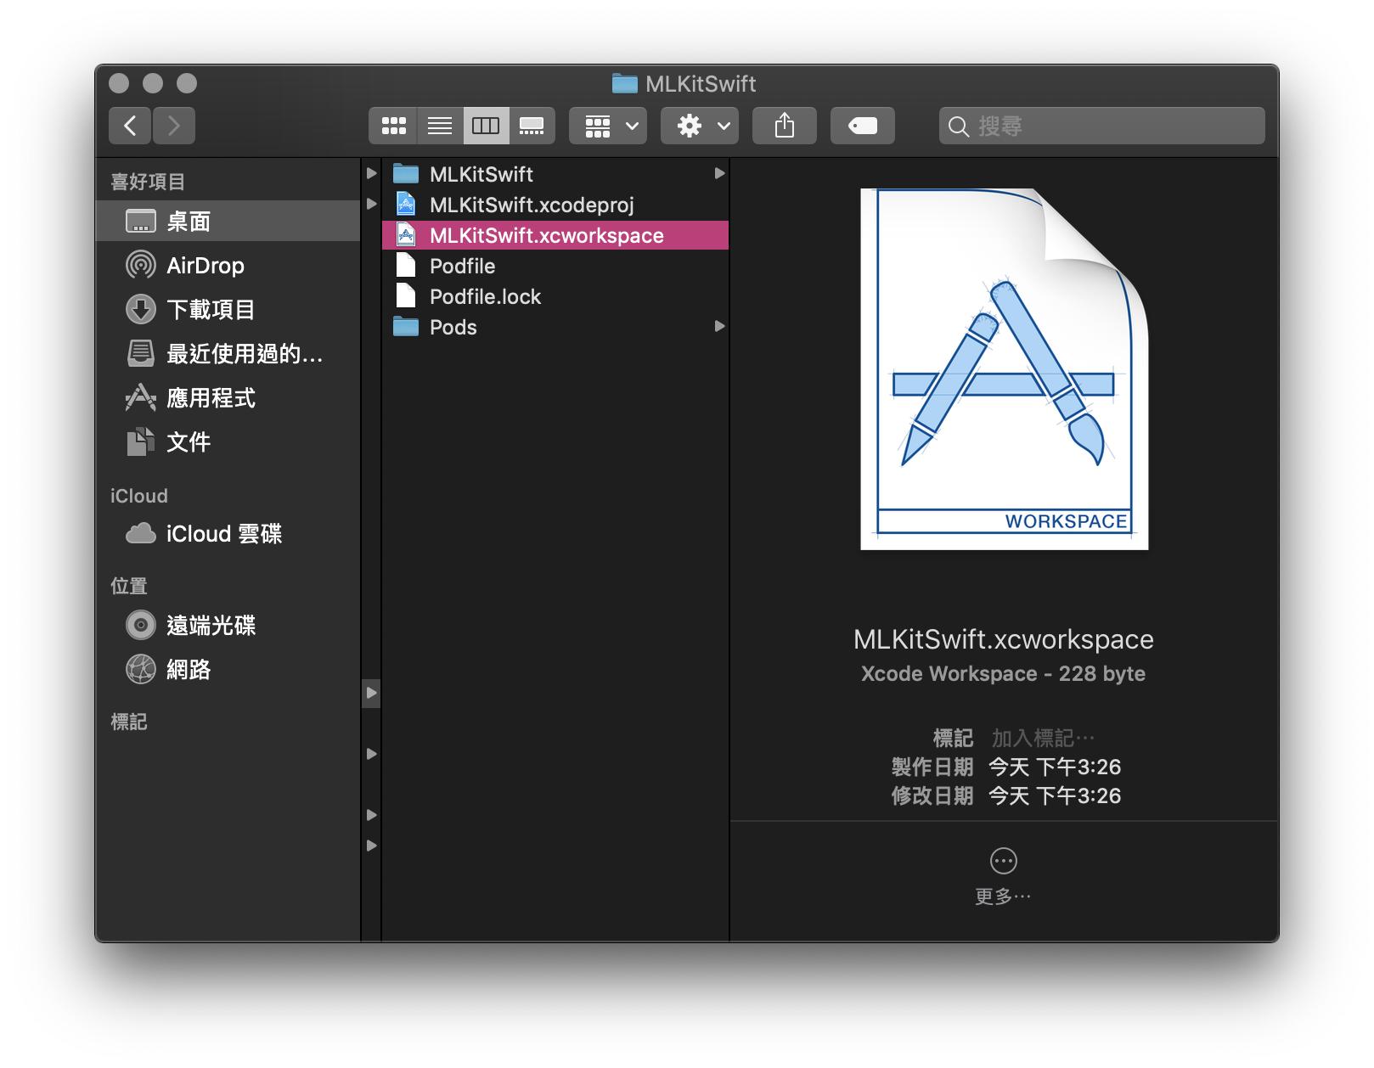Select 桌面 in the sidebar
Viewport: 1374px width, 1068px height.
228,221
